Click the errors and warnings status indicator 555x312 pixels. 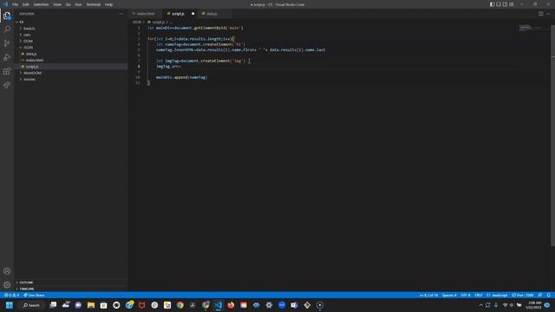[x=11, y=295]
